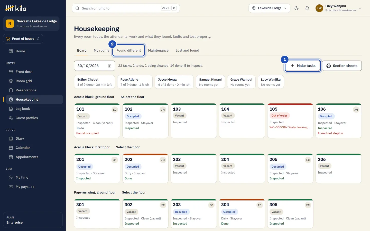
Task: Select Esther Chebet attendant card
Action: (x=95, y=82)
